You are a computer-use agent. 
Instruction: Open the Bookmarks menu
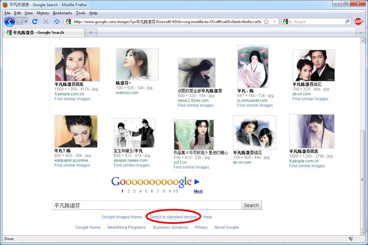[62, 13]
